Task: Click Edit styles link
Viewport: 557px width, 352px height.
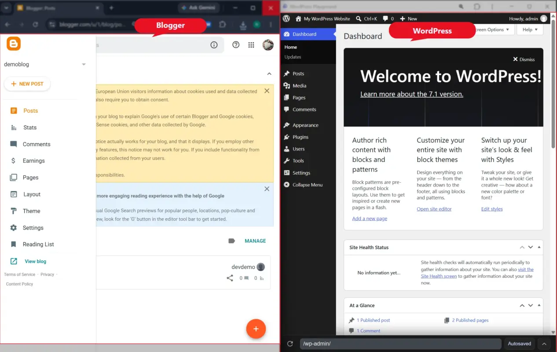Action: 492,209
